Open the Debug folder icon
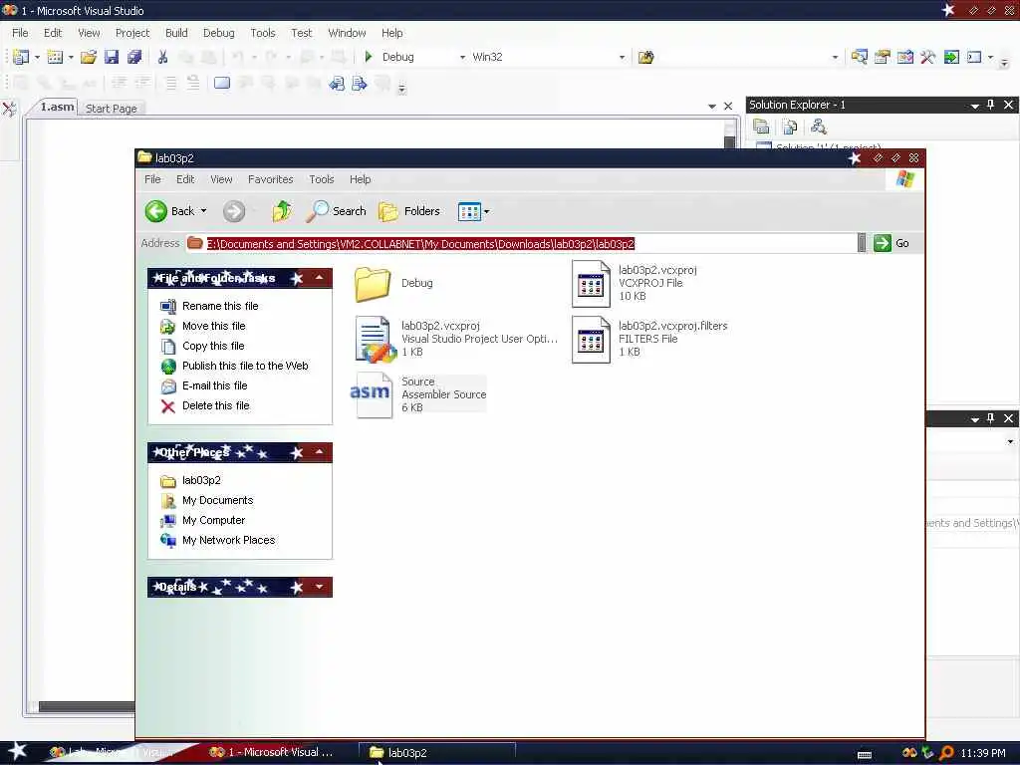The image size is (1020, 765). coord(373,284)
